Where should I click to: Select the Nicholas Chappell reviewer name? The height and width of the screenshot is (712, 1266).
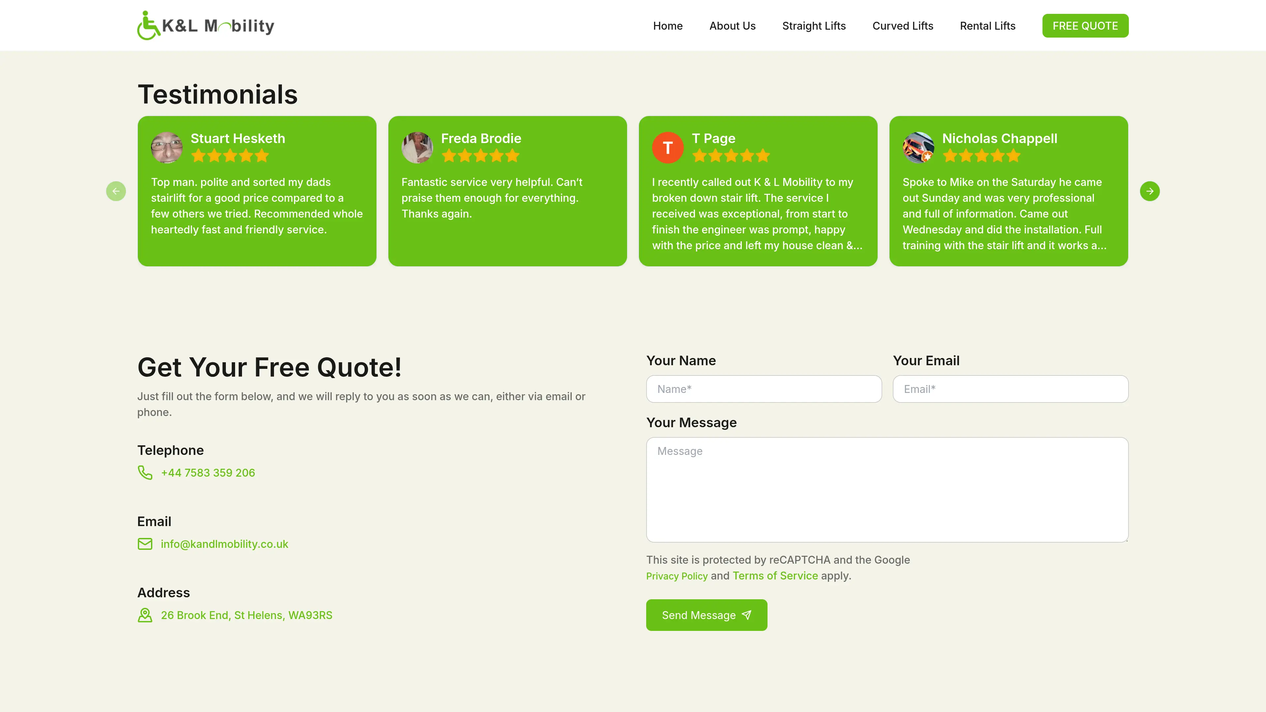[1000, 138]
